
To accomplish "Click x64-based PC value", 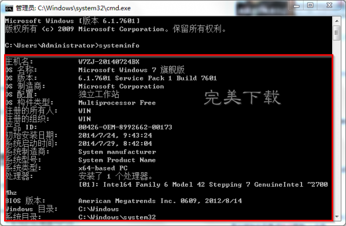I will [x=103, y=168].
